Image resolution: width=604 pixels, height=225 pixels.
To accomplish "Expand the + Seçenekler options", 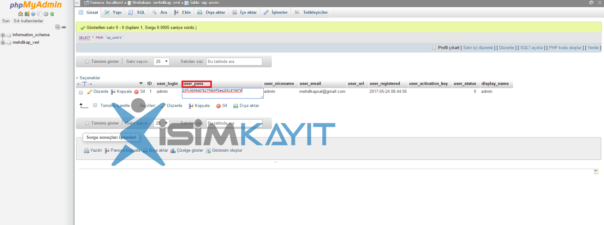I will [88, 78].
